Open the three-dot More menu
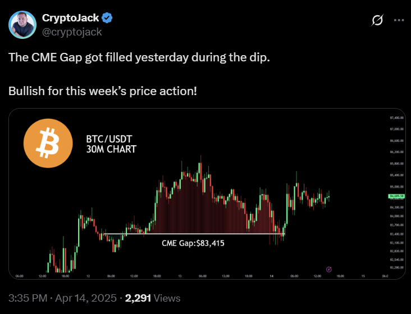Image resolution: width=411 pixels, height=314 pixels. (x=399, y=20)
